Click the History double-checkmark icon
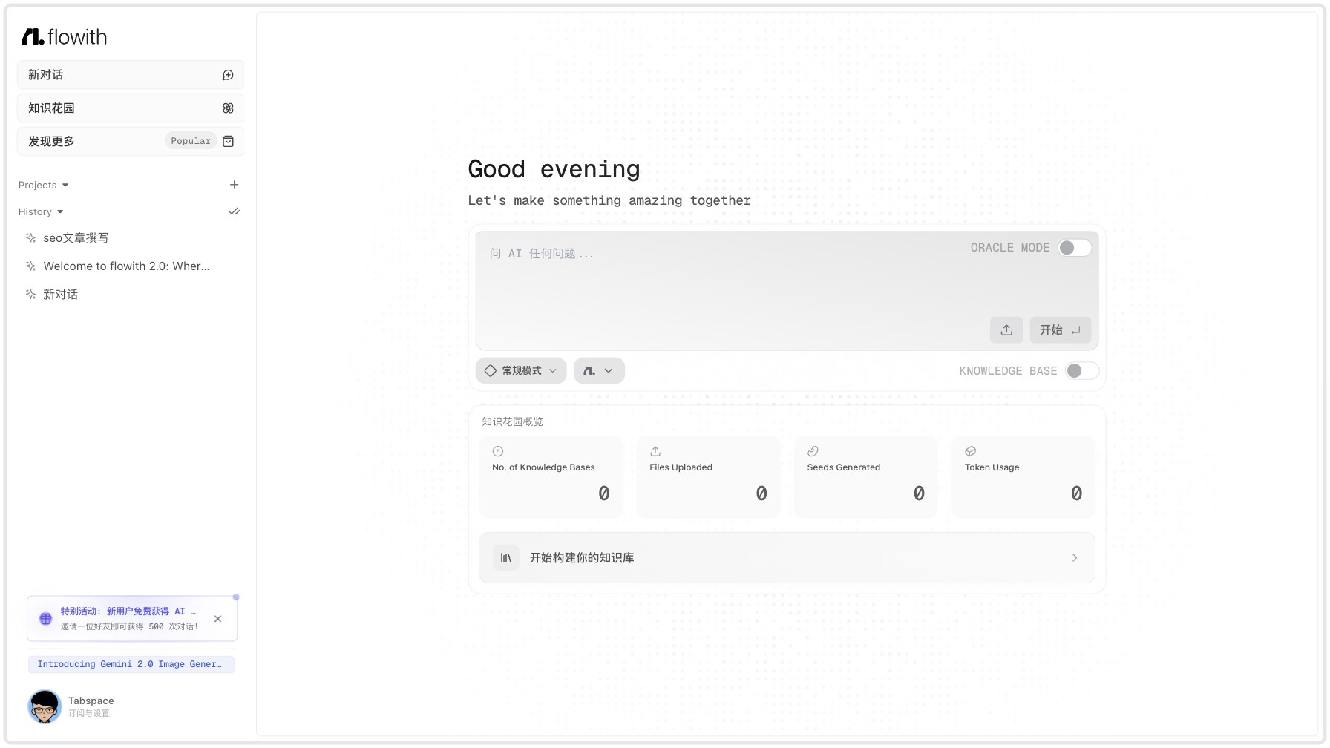The height and width of the screenshot is (748, 1330). click(x=234, y=211)
